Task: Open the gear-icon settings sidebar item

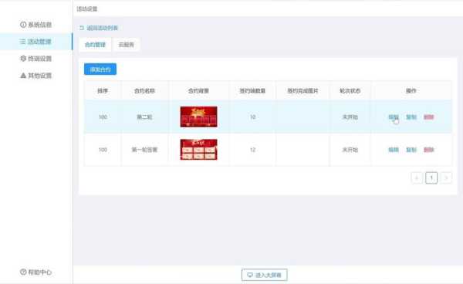Action: (35, 59)
